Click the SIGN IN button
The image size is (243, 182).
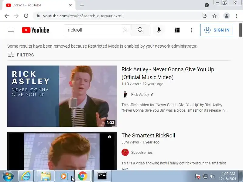(x=217, y=30)
